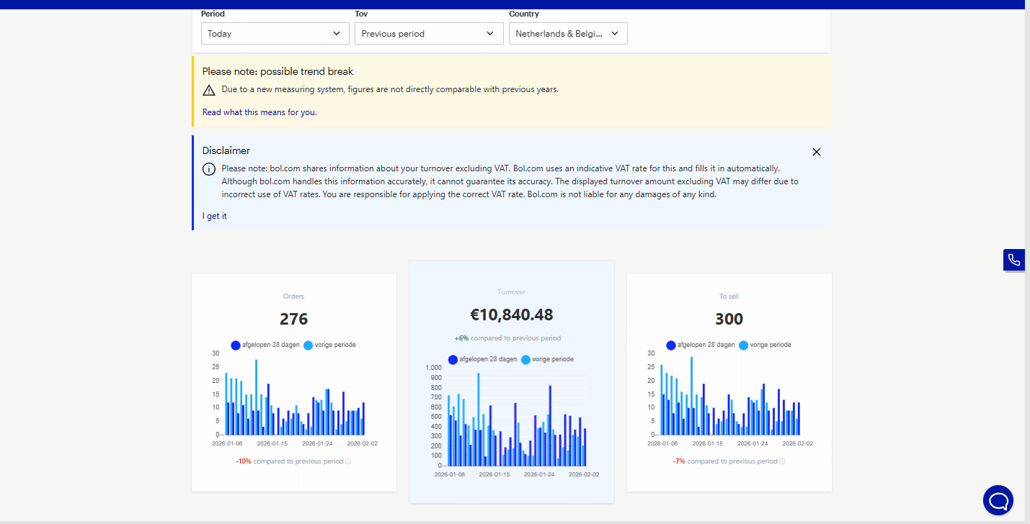The image size is (1030, 524).
Task: Open the phone contact icon on the right edge
Action: pyautogui.click(x=1013, y=260)
